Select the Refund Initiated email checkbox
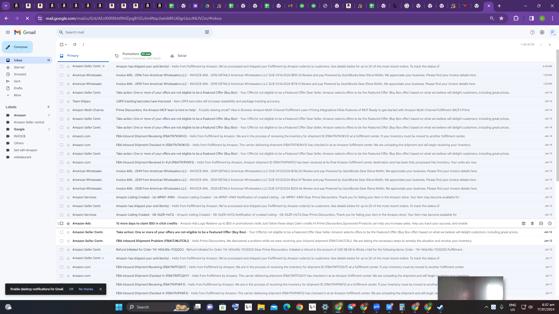The width and height of the screenshot is (559, 314). click(61, 249)
